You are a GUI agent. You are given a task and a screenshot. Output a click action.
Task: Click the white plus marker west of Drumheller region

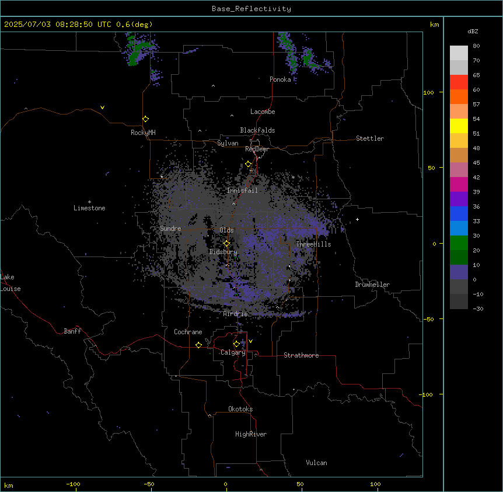coord(357,219)
